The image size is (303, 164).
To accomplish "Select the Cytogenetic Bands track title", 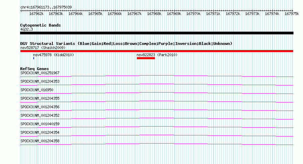I will pos(41,25).
